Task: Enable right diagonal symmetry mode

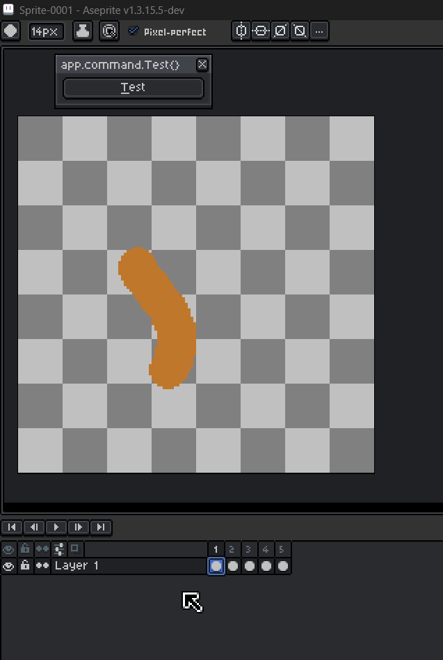Action: pos(280,31)
